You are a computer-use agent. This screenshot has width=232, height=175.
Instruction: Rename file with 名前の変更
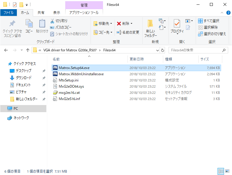[x=128, y=32]
